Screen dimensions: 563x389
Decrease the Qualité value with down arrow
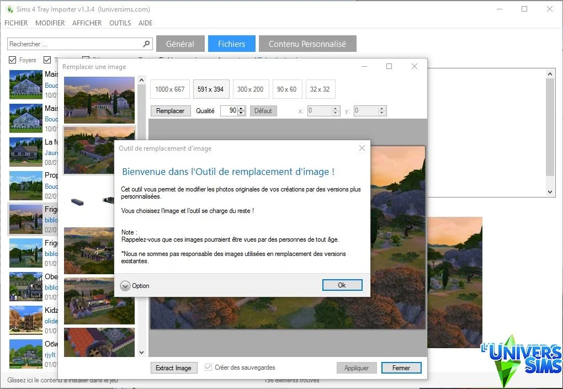[242, 113]
